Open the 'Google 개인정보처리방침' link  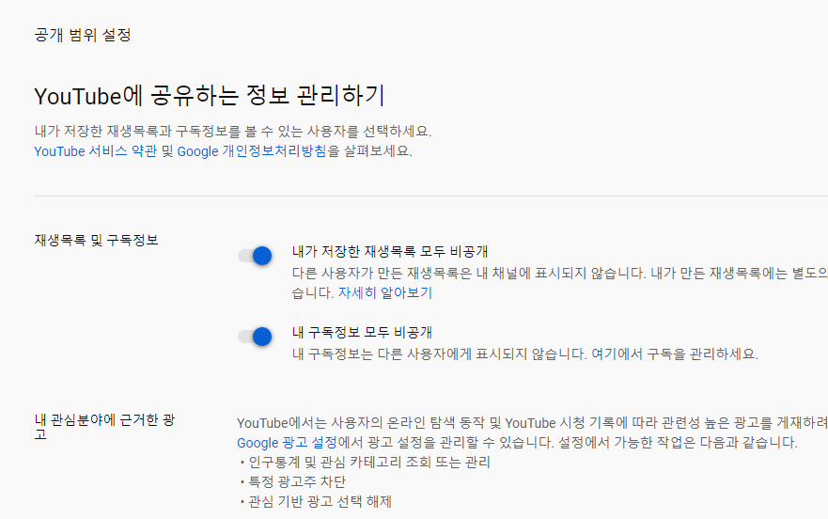pos(252,151)
